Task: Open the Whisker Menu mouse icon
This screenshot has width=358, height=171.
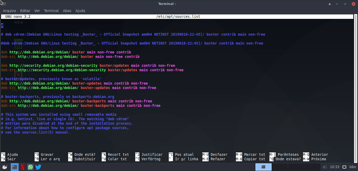Action: pyautogui.click(x=5, y=167)
